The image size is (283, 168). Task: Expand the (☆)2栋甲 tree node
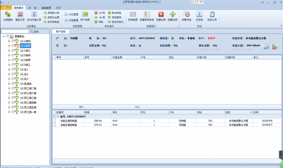click(x=9, y=60)
